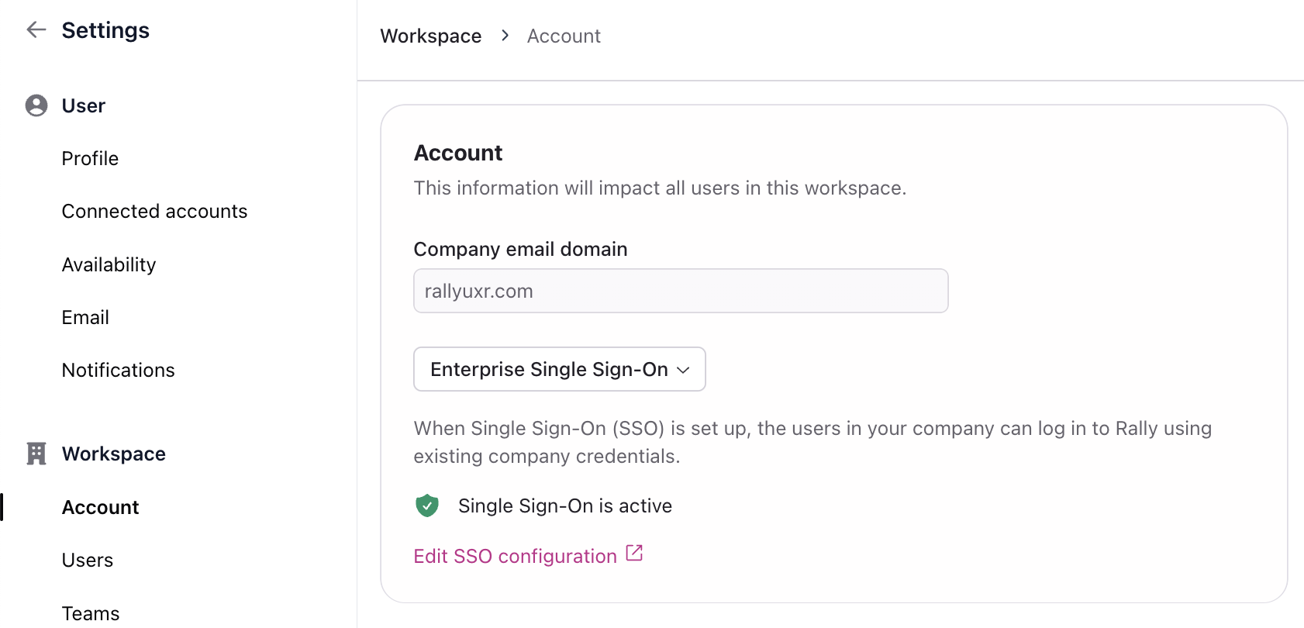The width and height of the screenshot is (1304, 628).
Task: Click the Company email domain field
Action: [681, 291]
